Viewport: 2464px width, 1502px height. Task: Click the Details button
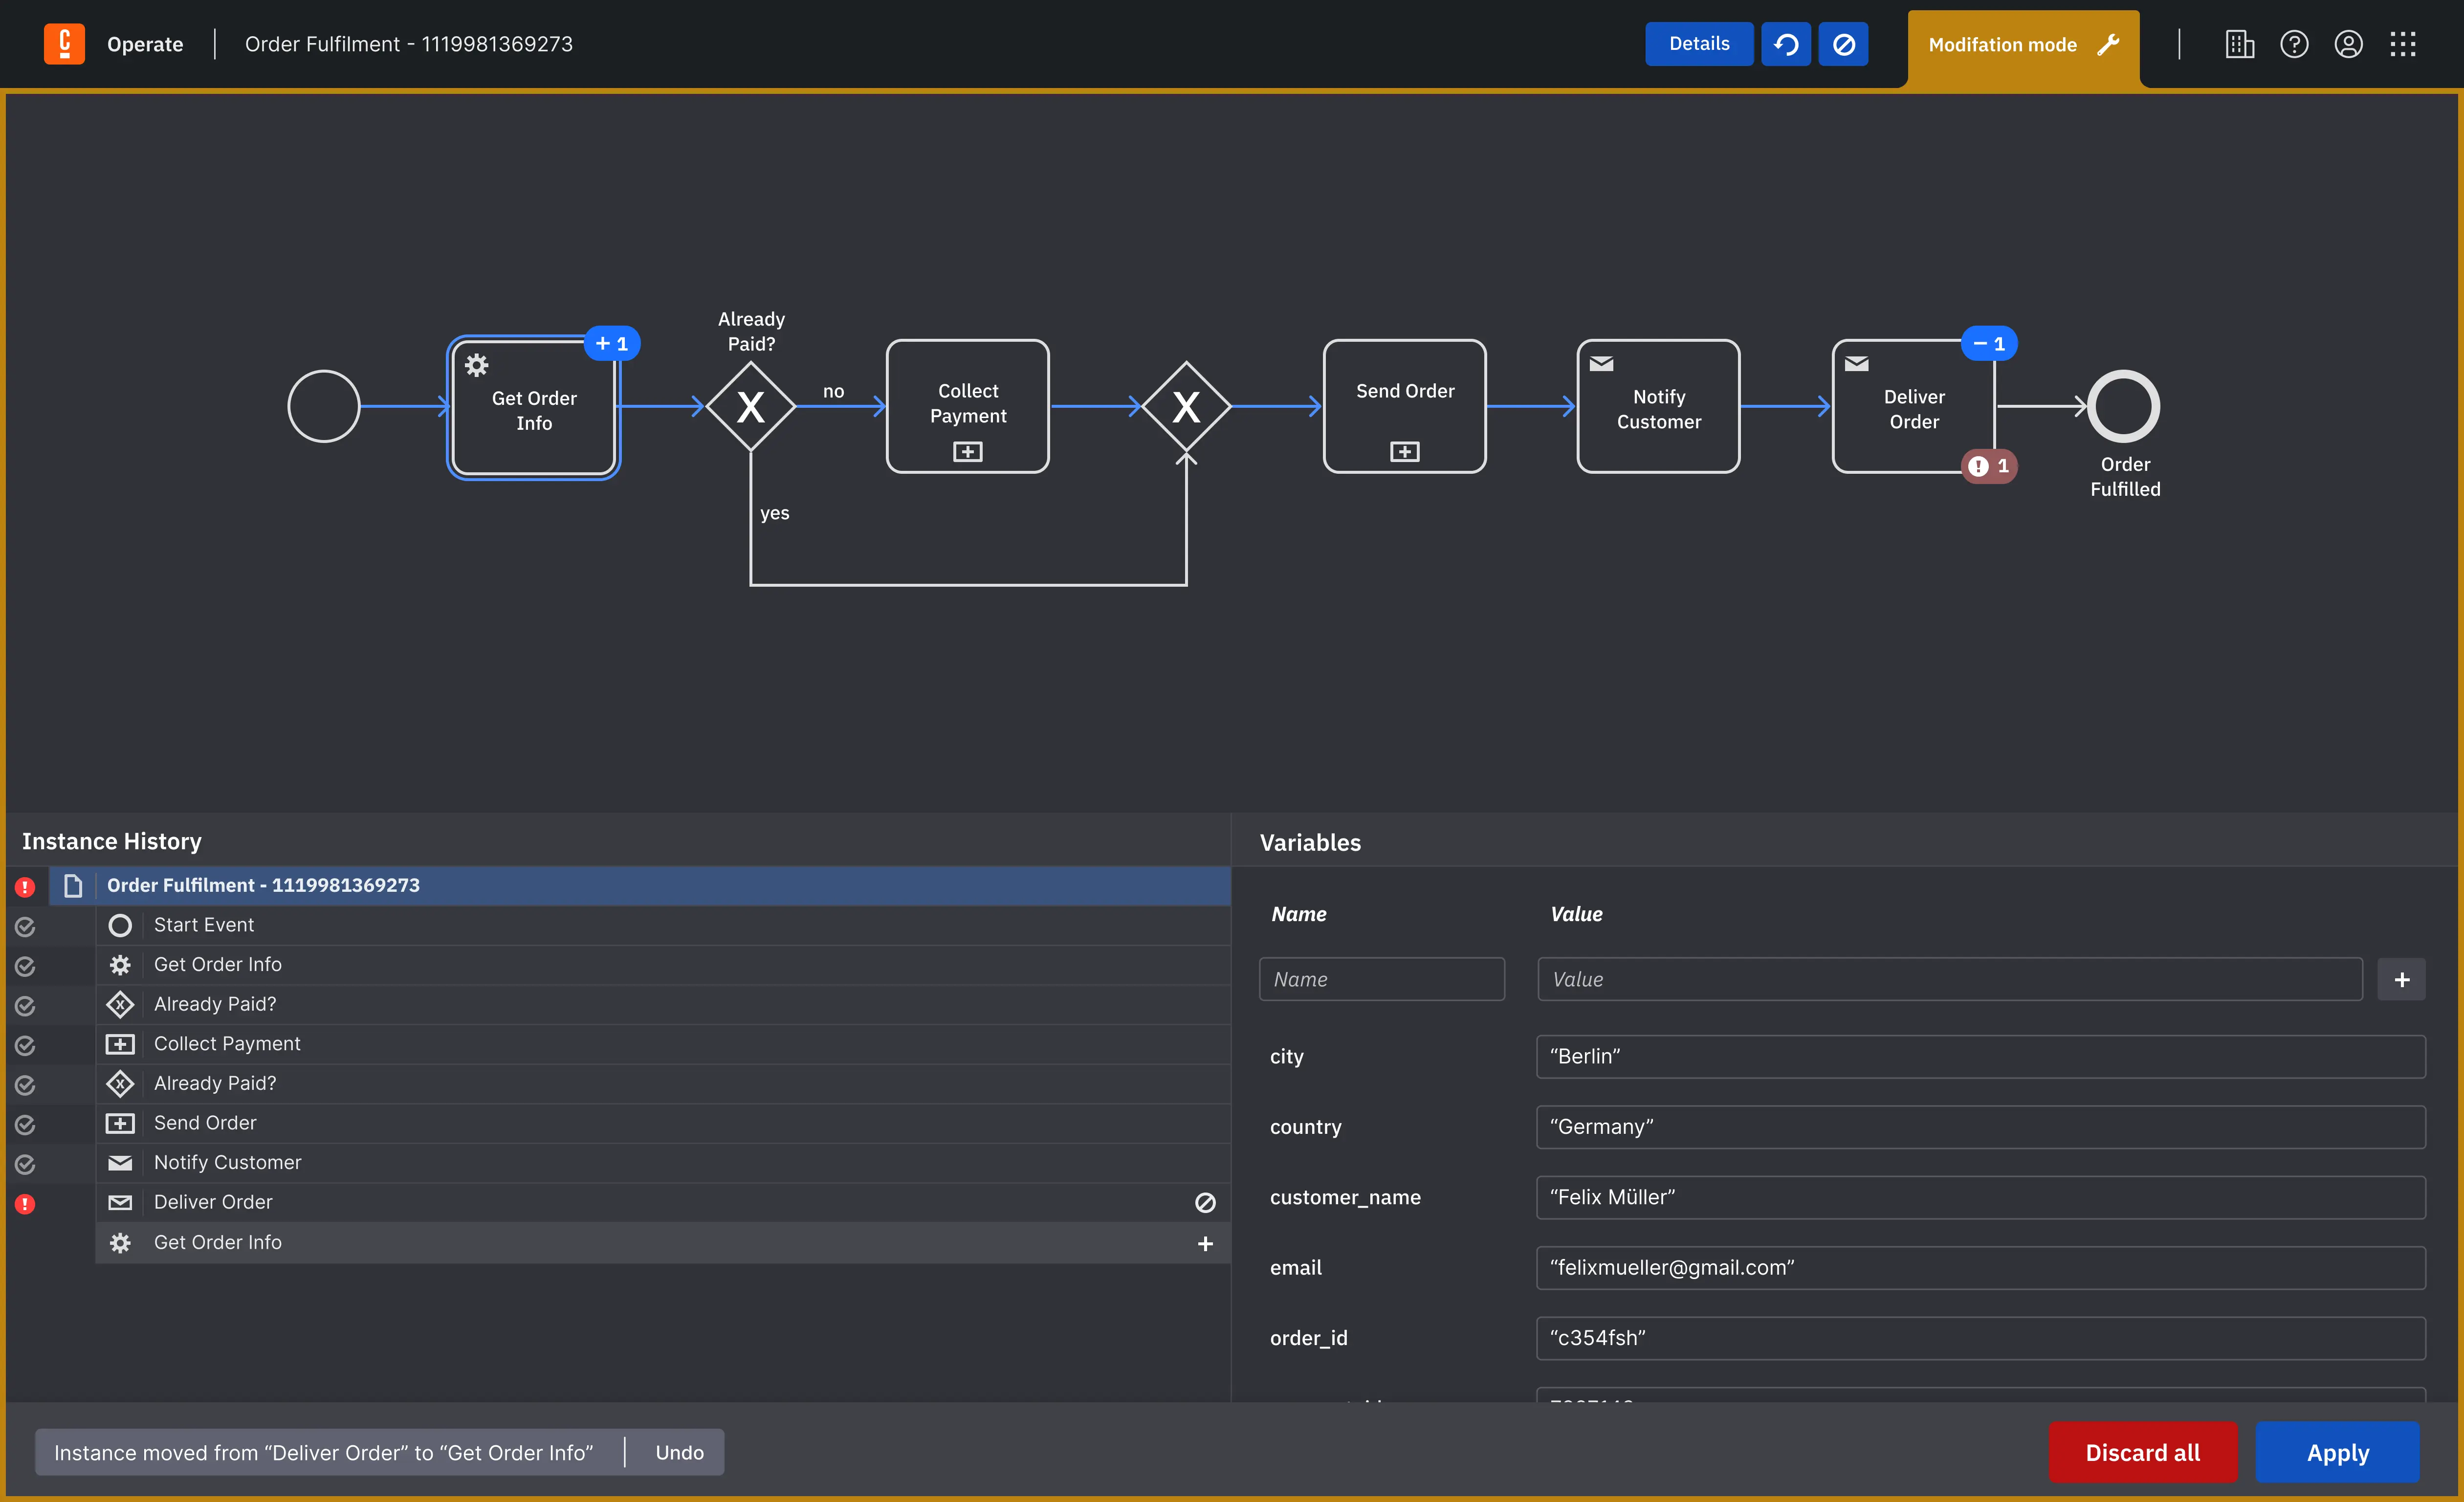pyautogui.click(x=1698, y=44)
